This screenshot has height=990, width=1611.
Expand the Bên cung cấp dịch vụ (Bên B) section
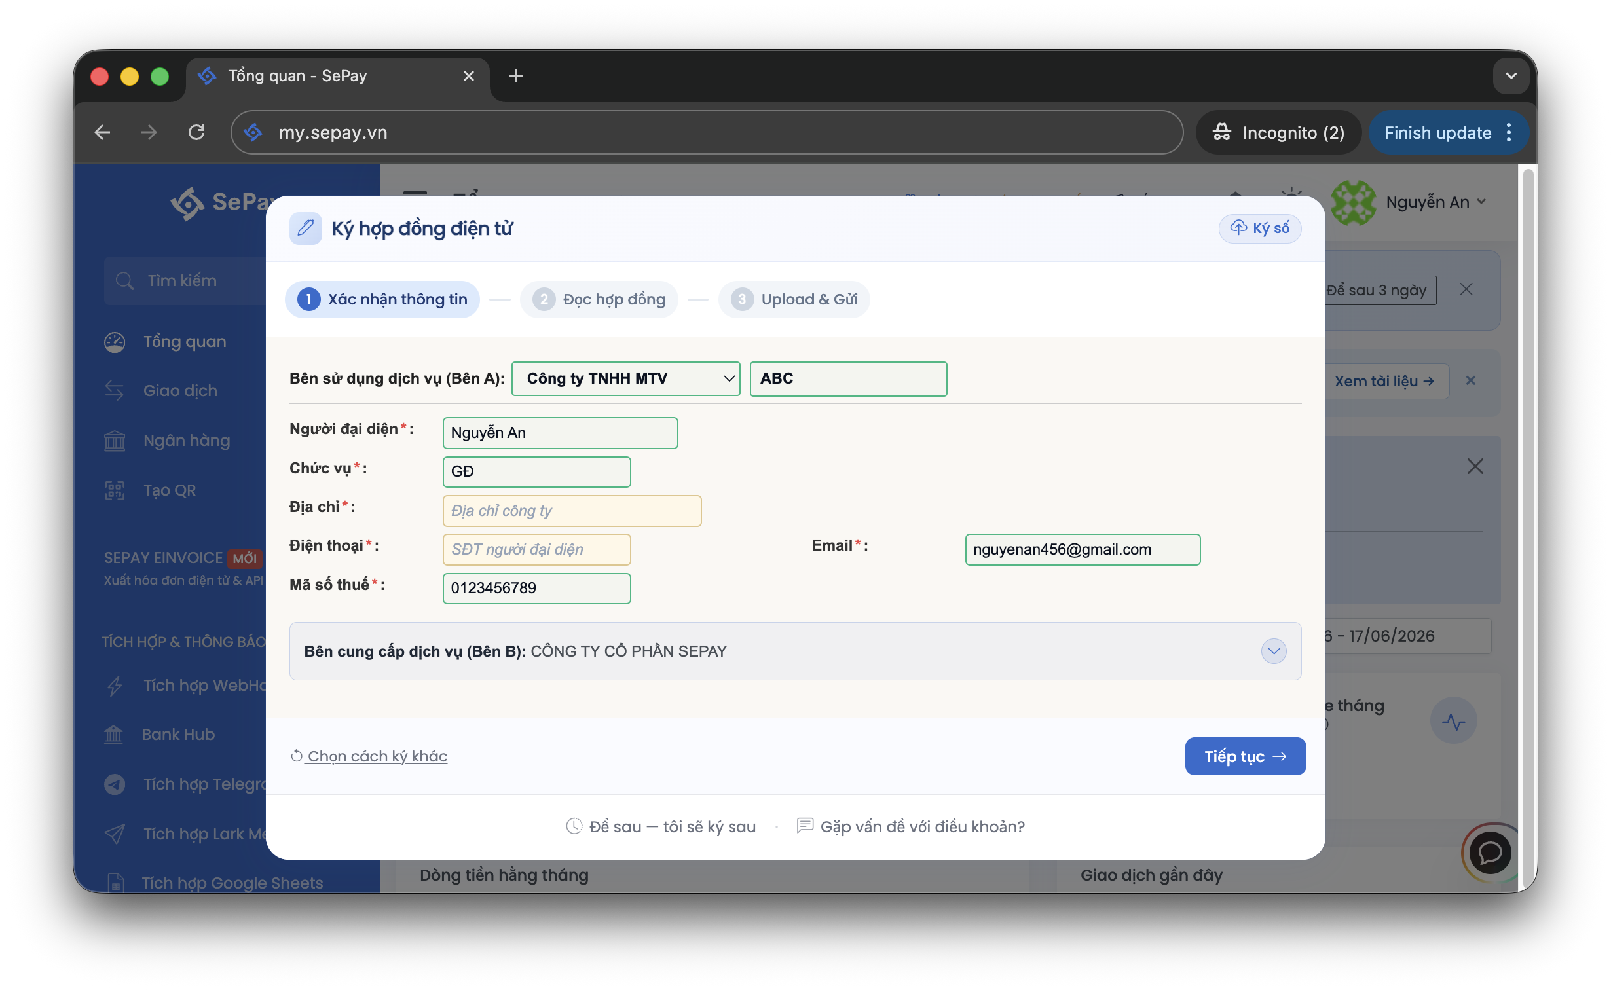coord(1273,651)
